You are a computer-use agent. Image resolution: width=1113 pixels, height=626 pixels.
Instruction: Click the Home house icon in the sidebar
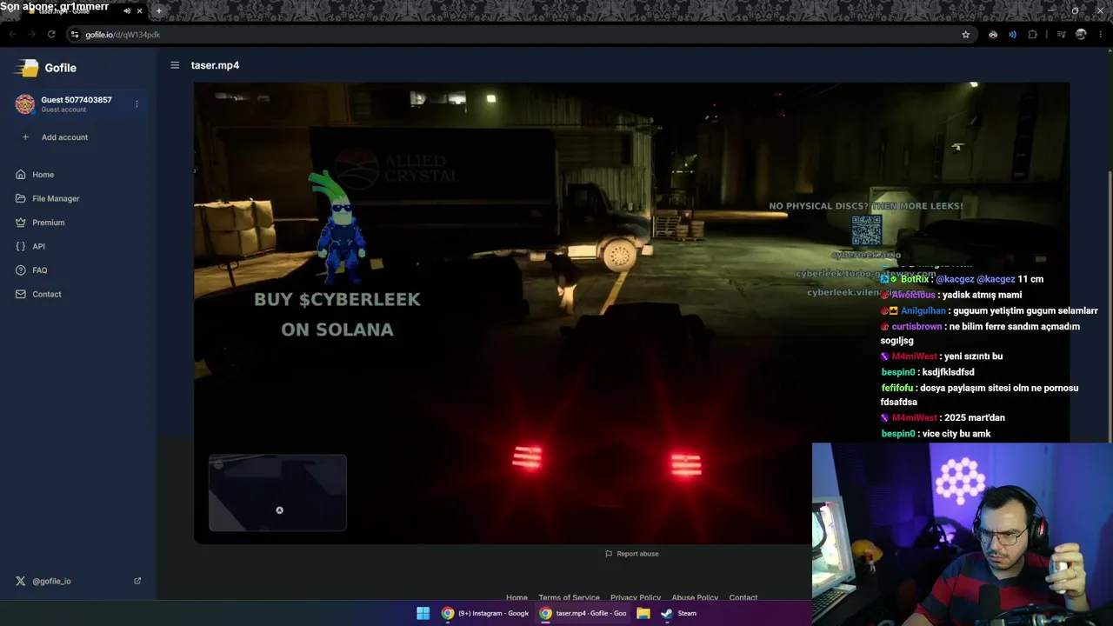(21, 175)
